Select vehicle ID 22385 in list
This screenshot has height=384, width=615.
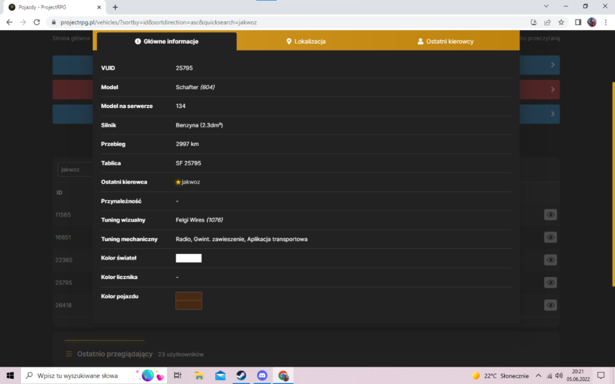[63, 260]
